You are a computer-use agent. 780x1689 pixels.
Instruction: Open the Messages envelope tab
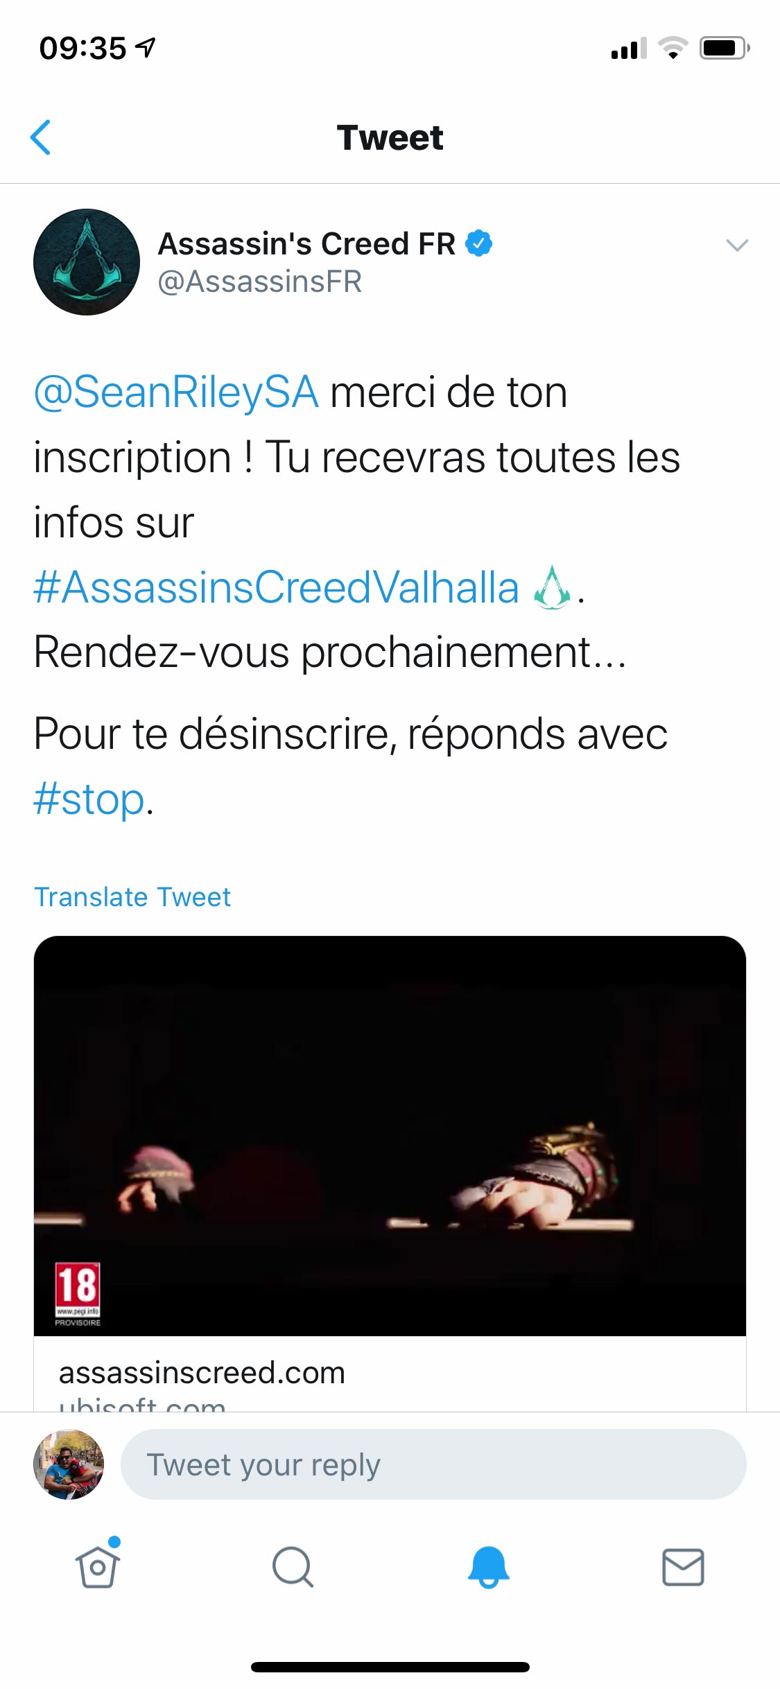[683, 1567]
